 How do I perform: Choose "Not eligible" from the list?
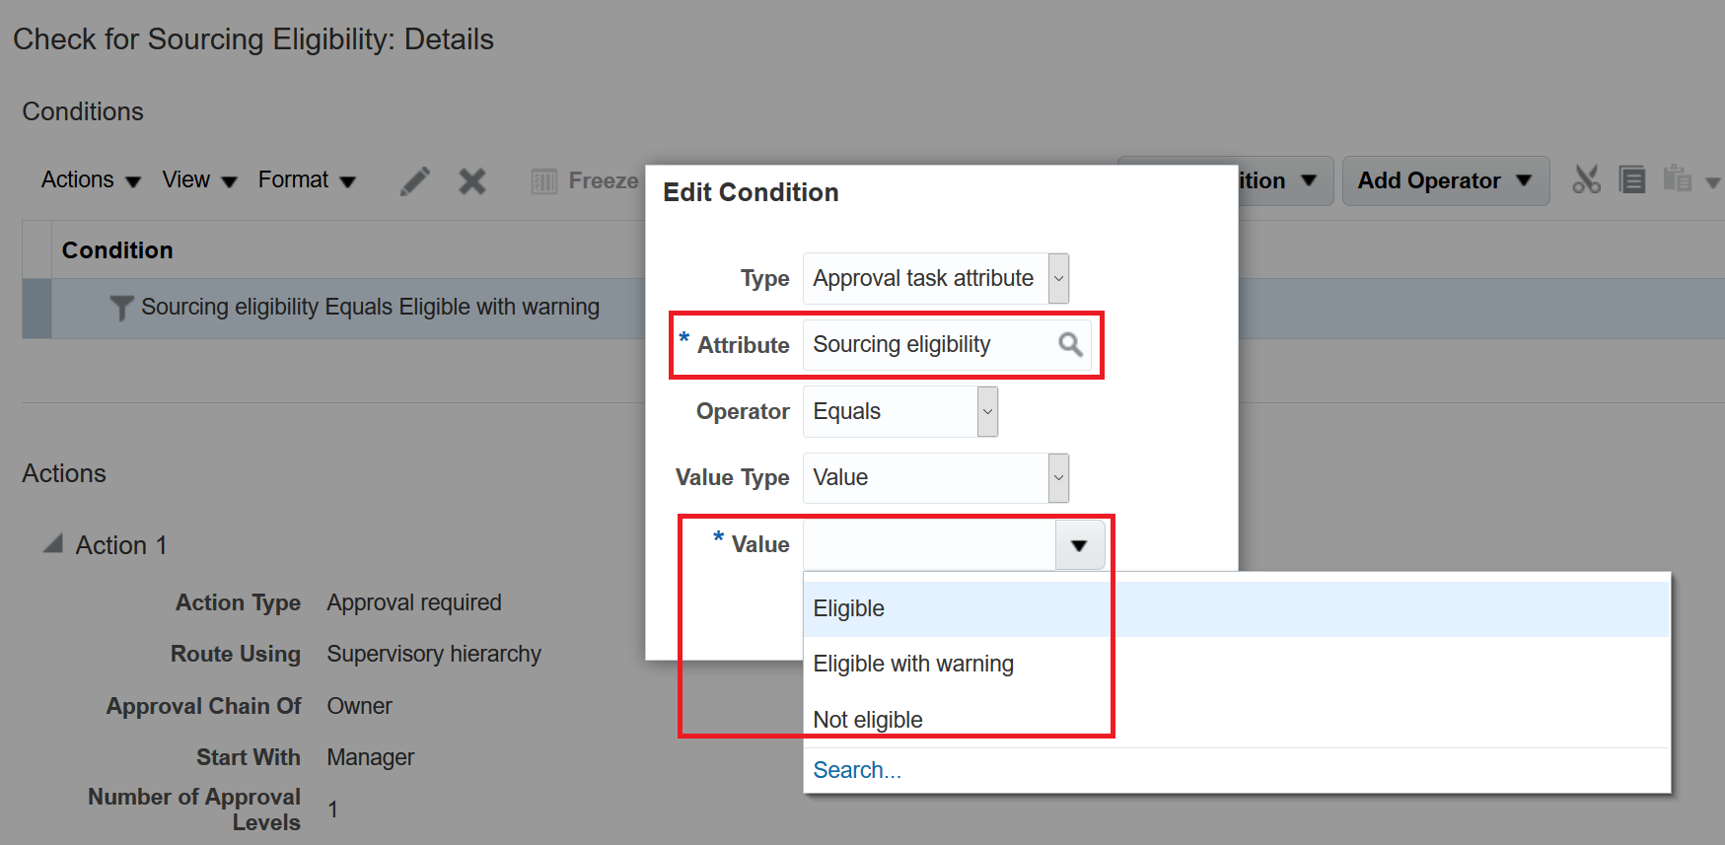868,720
